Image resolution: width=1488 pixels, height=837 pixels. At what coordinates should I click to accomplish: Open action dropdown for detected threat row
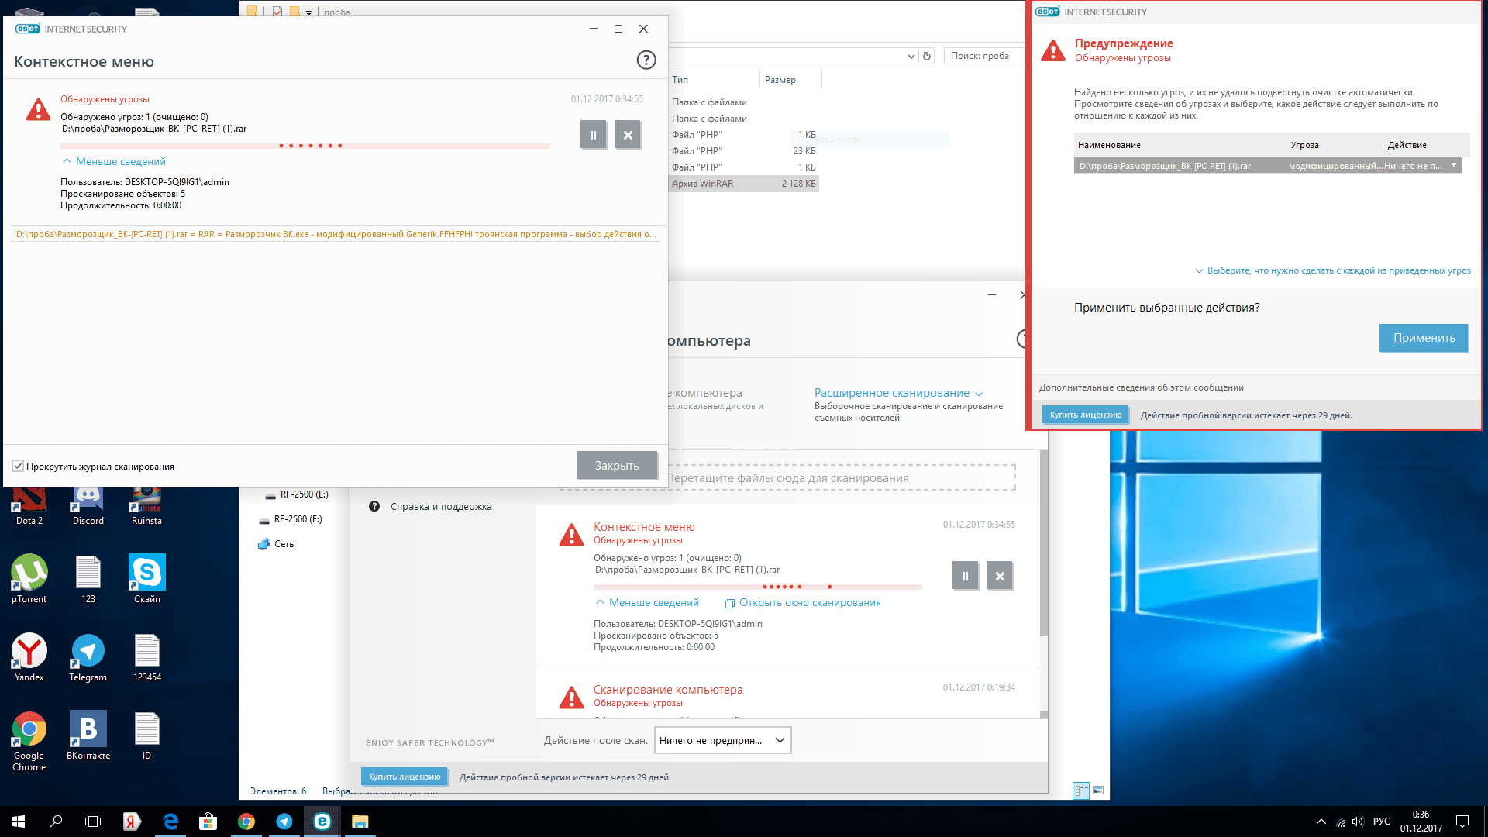1454,165
